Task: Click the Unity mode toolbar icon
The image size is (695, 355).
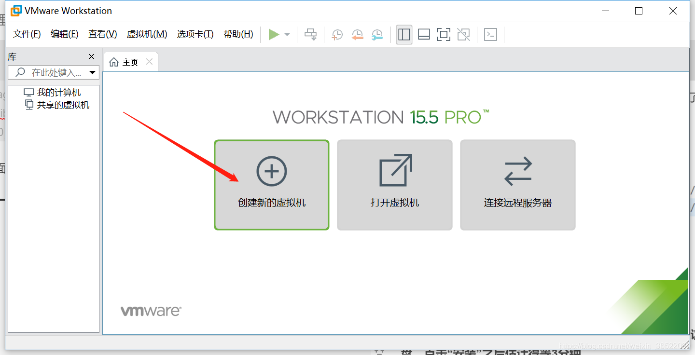Action: [463, 34]
